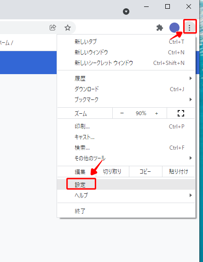The width and height of the screenshot is (203, 262).
Task: Click the tab search dropdown circle
Action: point(126,12)
